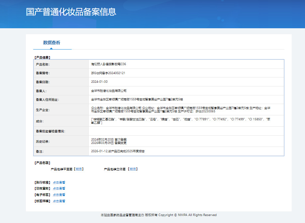
Task: Click the record number value containing 2024002121
Action: (x=108, y=73)
